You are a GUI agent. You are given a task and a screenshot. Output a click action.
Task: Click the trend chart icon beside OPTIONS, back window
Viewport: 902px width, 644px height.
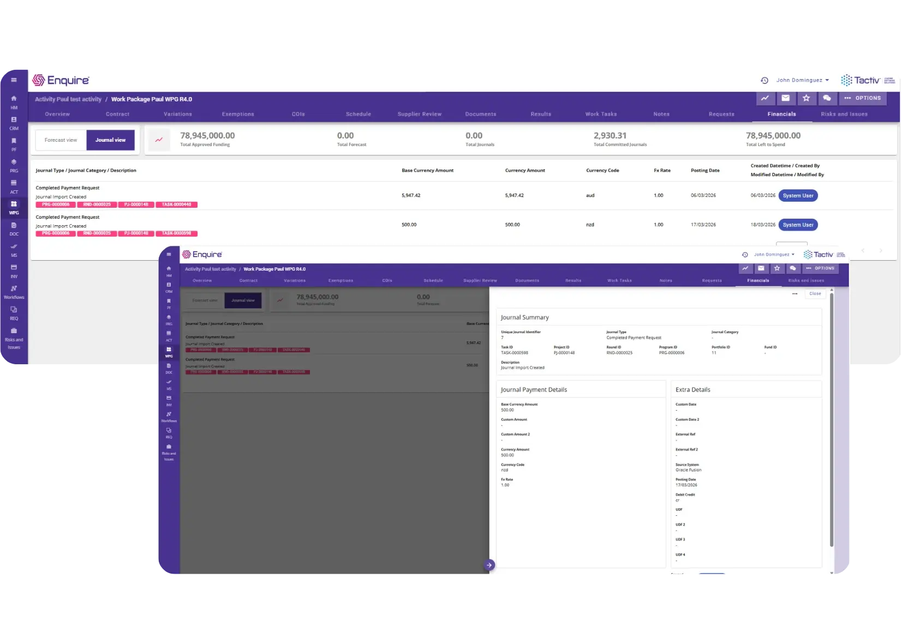click(x=765, y=98)
